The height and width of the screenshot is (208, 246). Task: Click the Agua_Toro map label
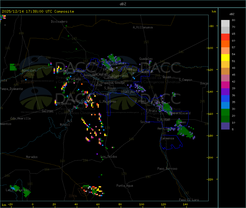click(x=29, y=71)
